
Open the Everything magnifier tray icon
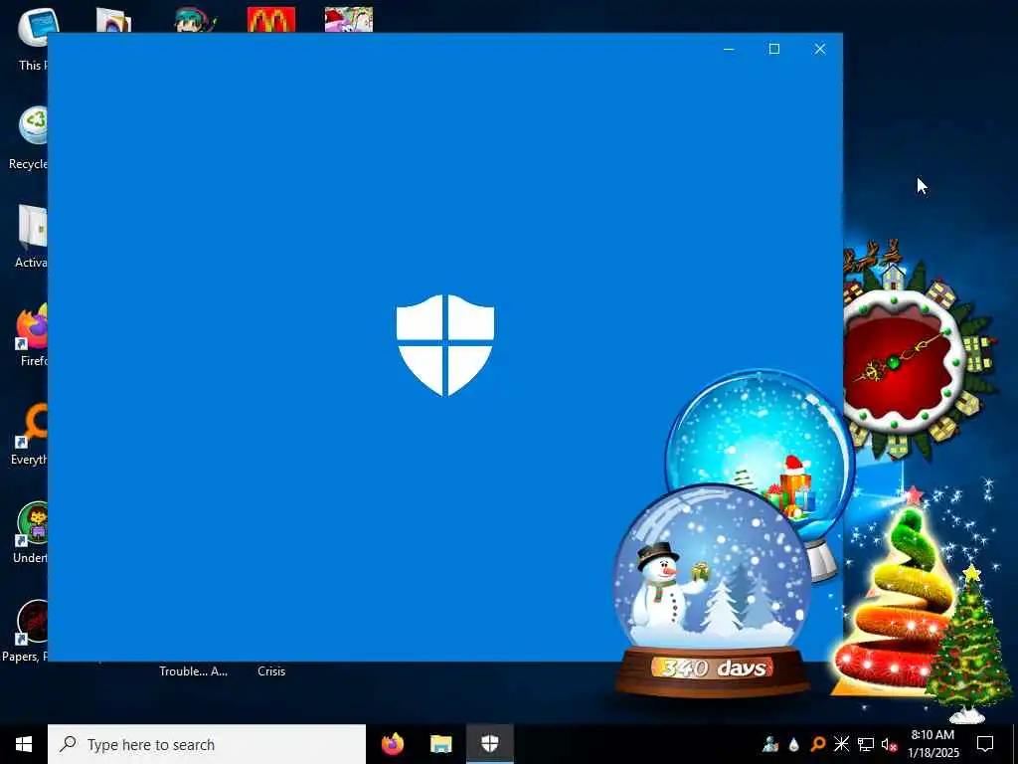click(817, 744)
